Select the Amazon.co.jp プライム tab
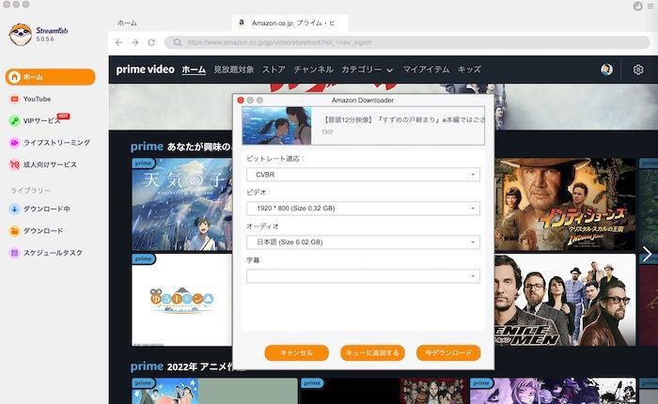This screenshot has height=404, width=658. (290, 23)
